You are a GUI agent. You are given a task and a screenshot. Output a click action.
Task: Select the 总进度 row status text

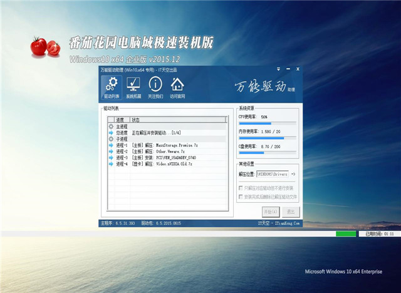(156, 133)
